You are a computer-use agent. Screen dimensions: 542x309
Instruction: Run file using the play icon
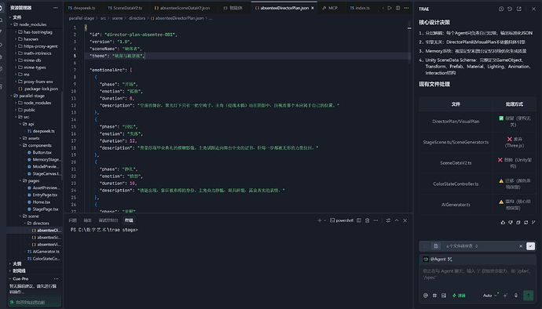point(390,8)
